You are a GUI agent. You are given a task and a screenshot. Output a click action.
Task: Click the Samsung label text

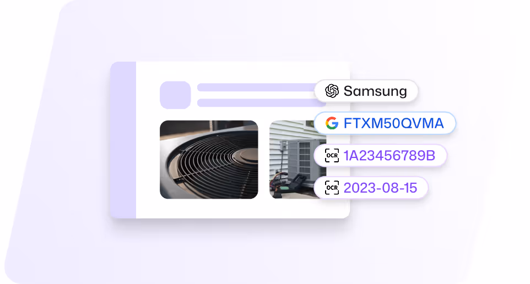tap(375, 91)
